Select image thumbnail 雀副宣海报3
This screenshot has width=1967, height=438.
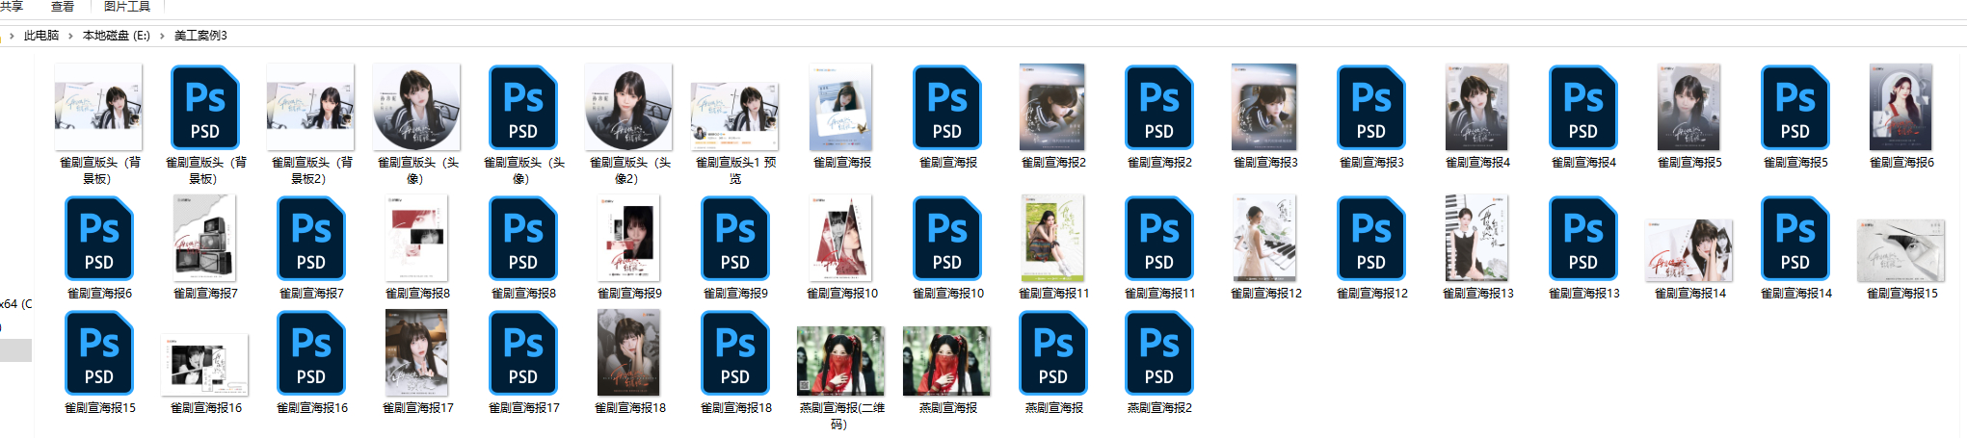click(x=1264, y=107)
